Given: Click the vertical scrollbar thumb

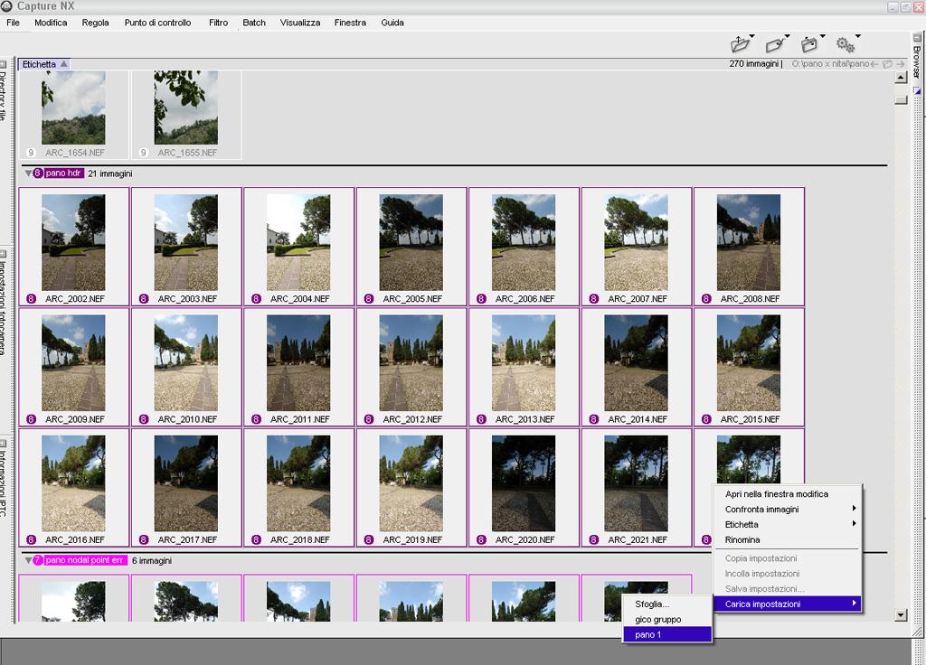Looking at the screenshot, I should [x=901, y=99].
